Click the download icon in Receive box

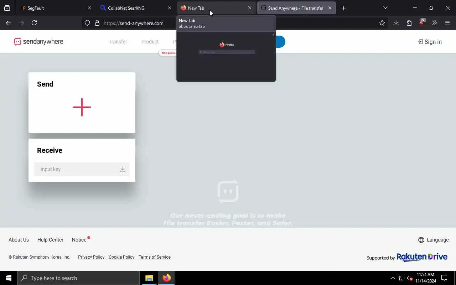click(x=123, y=170)
